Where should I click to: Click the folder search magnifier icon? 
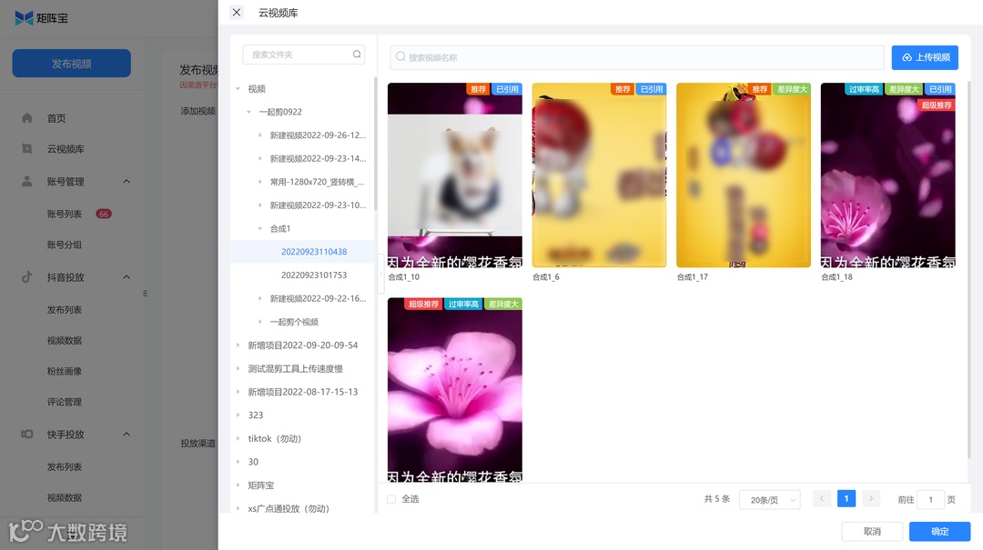click(x=356, y=55)
